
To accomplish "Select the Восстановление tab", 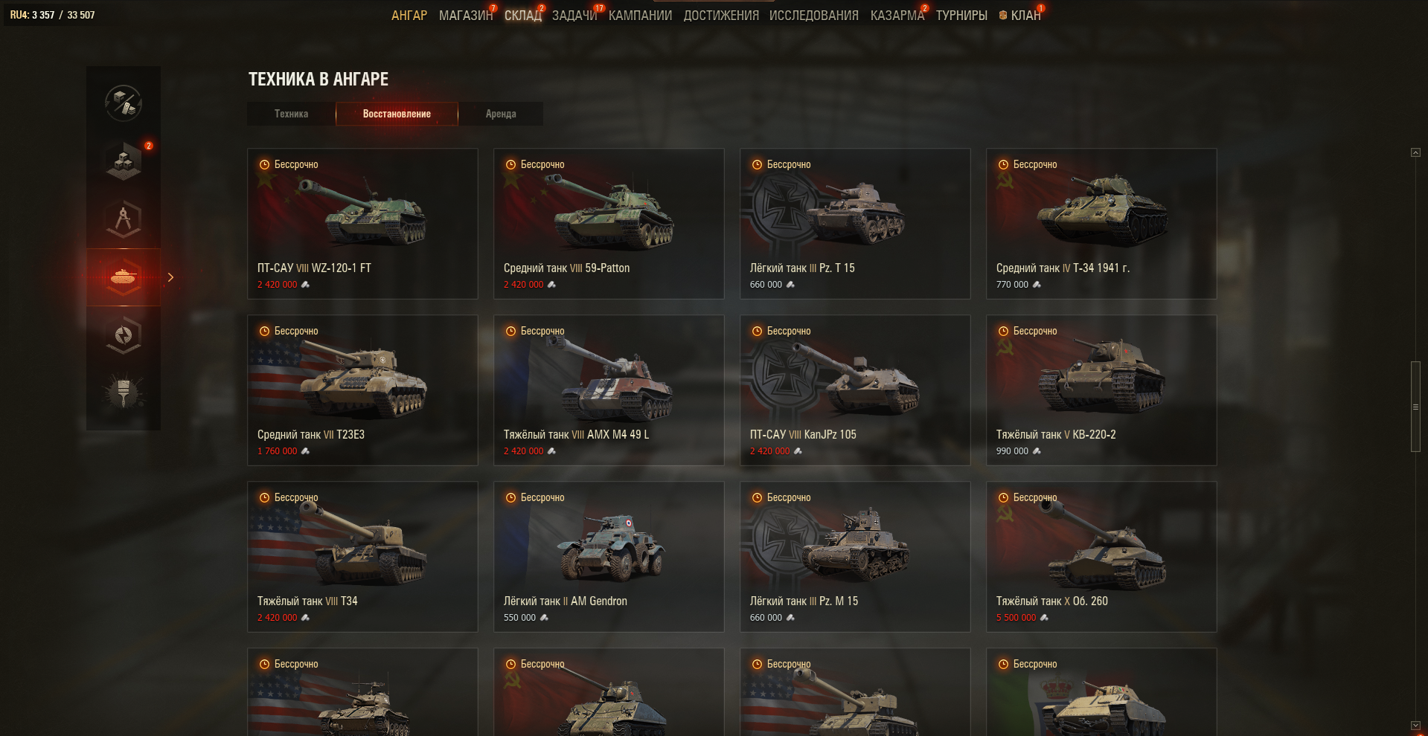I will point(397,114).
